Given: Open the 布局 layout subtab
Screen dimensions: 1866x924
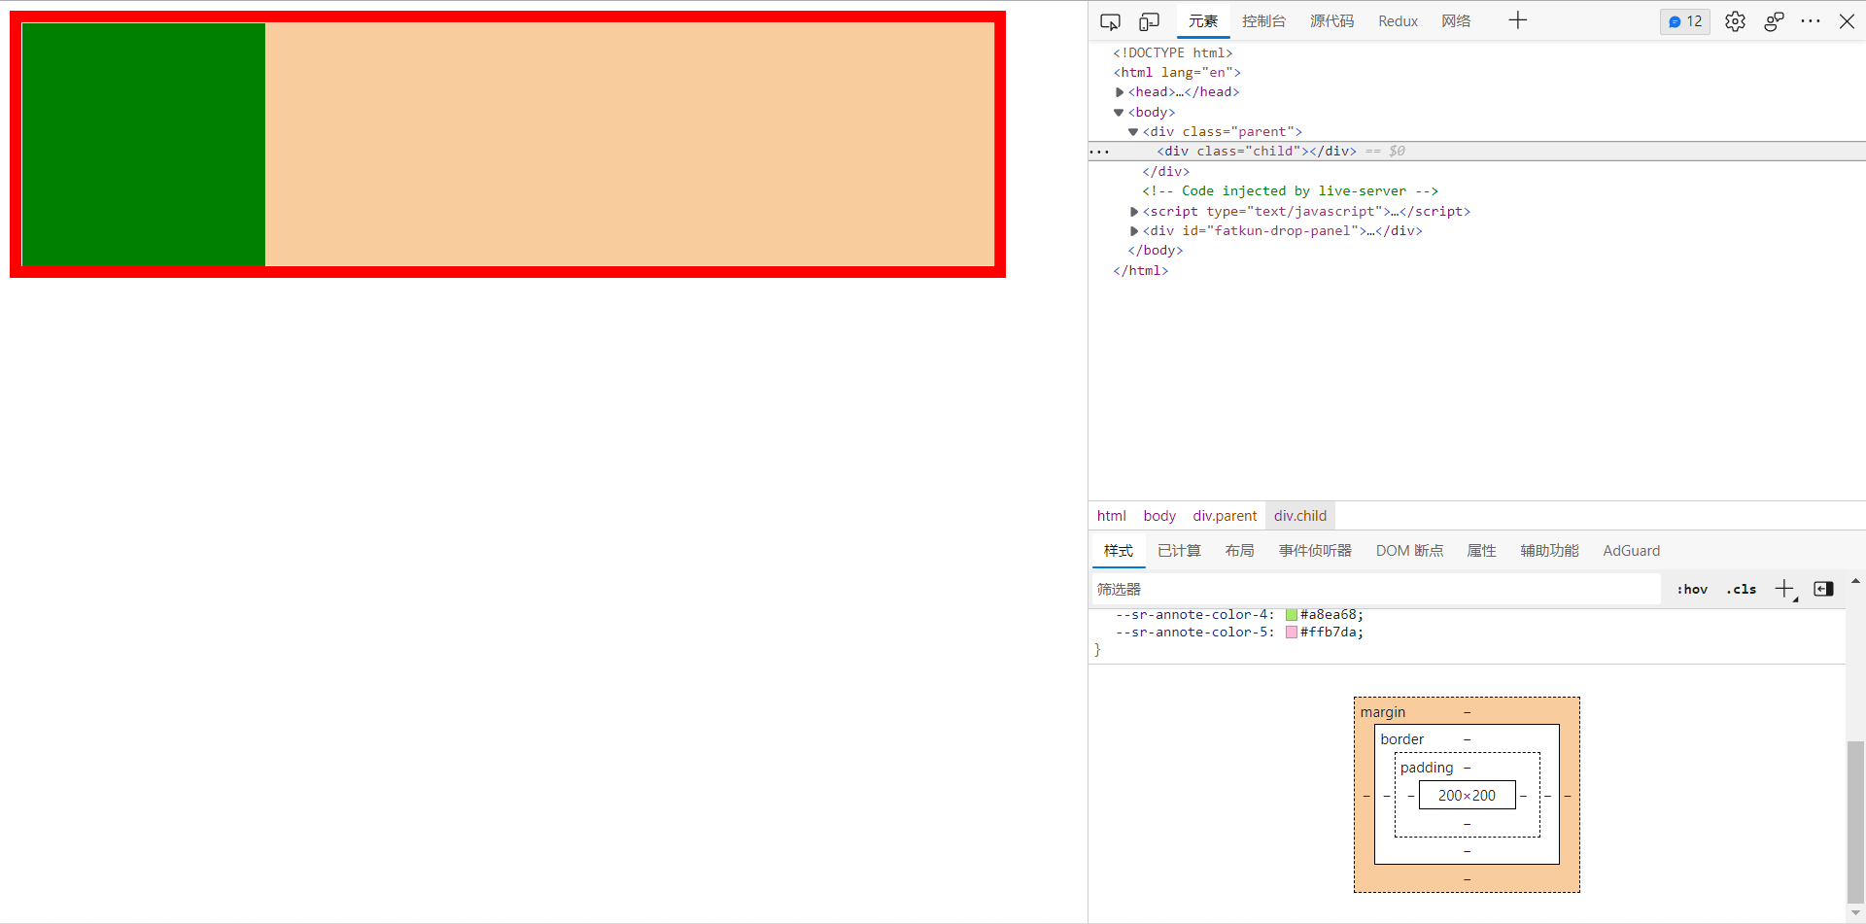Looking at the screenshot, I should pos(1240,551).
